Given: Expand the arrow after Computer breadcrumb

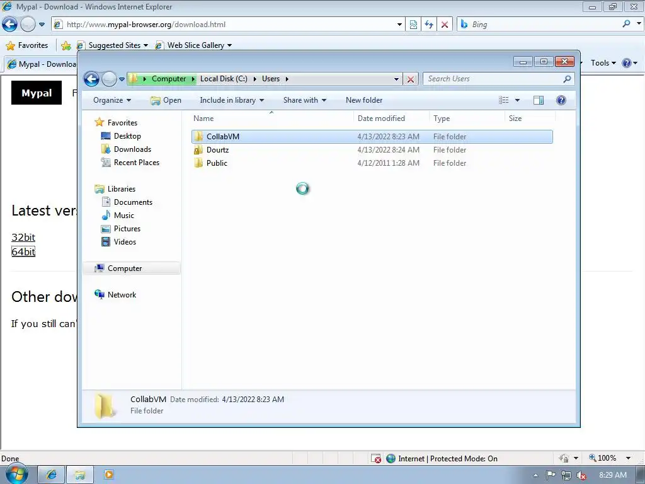Looking at the screenshot, I should click(x=193, y=79).
